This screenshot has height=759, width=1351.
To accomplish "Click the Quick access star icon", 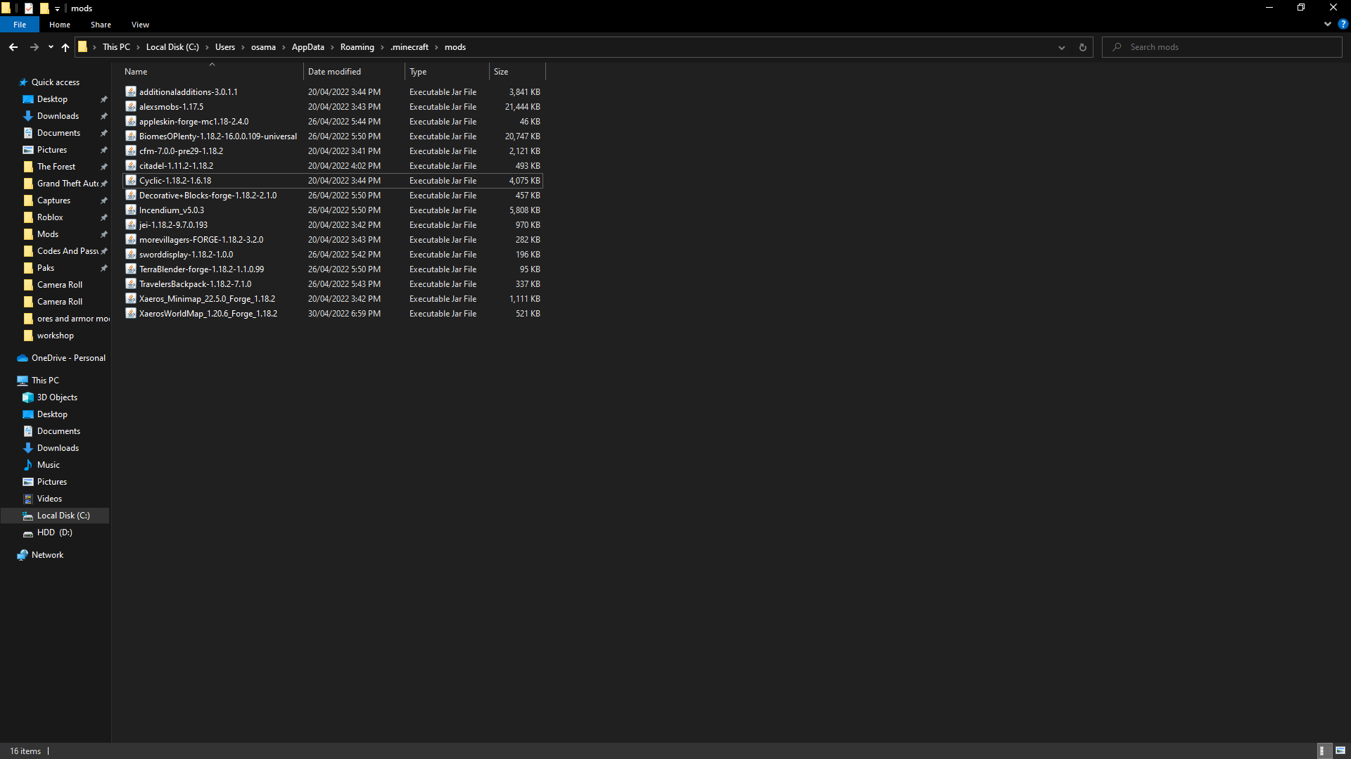I will (23, 82).
